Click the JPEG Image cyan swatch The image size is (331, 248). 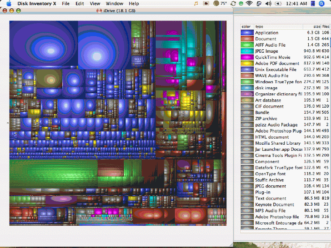(x=247, y=51)
